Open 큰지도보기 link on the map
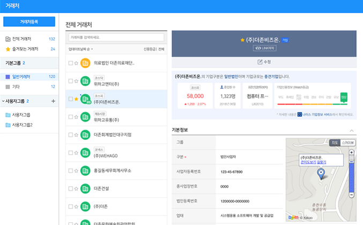This screenshot has width=363, height=225. pyautogui.click(x=308, y=162)
